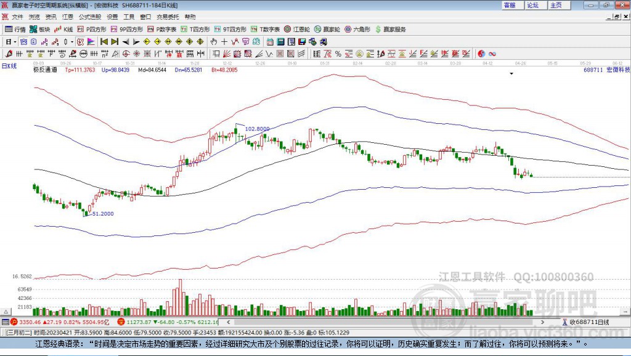This screenshot has width=631, height=356.
Task: Click the scrollbar left arrow
Action: tap(228, 322)
